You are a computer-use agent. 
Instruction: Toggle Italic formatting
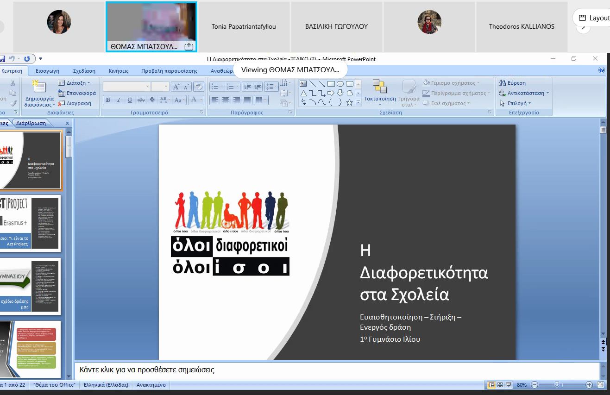coord(119,100)
